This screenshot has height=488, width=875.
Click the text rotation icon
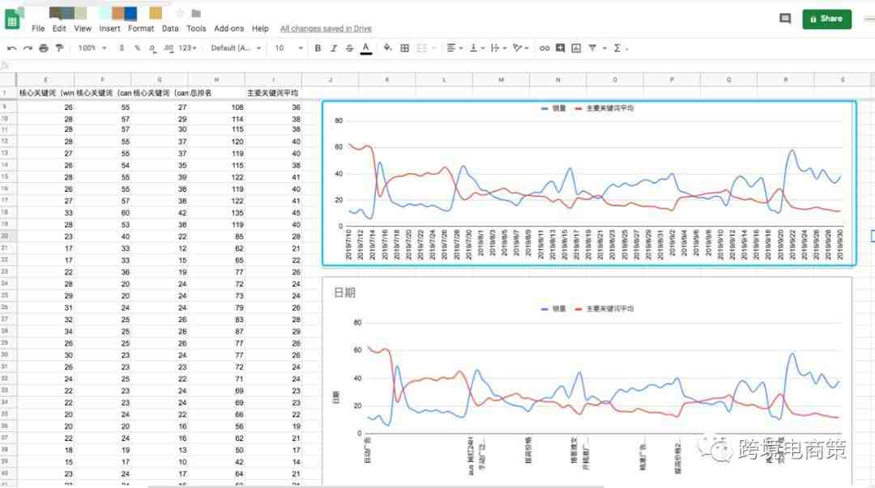[x=517, y=49]
